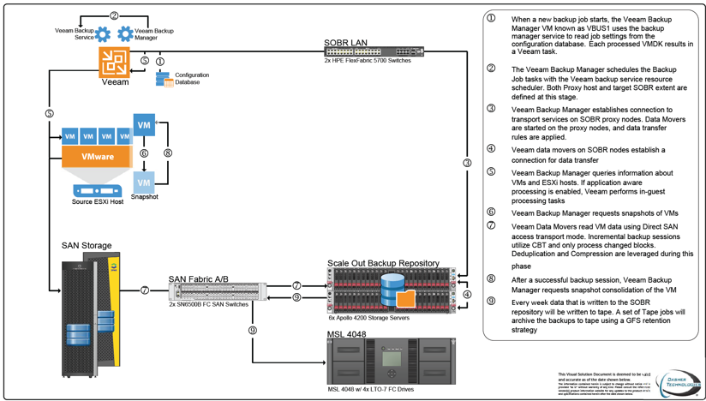This screenshot has height=401, width=706.
Task: Click the "Veeam Backup Service" label
Action: [x=75, y=34]
